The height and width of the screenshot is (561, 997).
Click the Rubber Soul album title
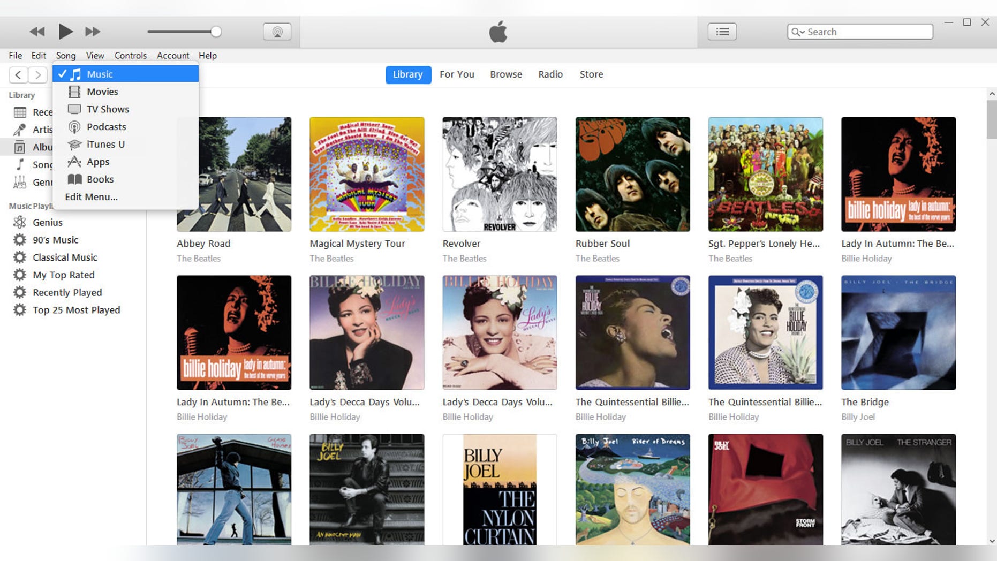pyautogui.click(x=602, y=244)
